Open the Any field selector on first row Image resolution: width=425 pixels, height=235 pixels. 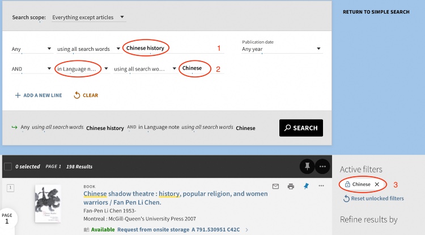(31, 49)
